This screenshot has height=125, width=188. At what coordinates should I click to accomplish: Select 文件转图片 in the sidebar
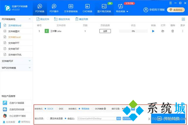16,31
